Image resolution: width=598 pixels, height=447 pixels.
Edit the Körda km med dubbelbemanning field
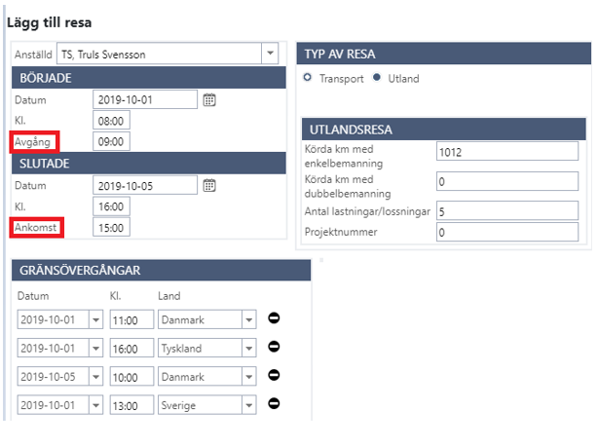[506, 182]
